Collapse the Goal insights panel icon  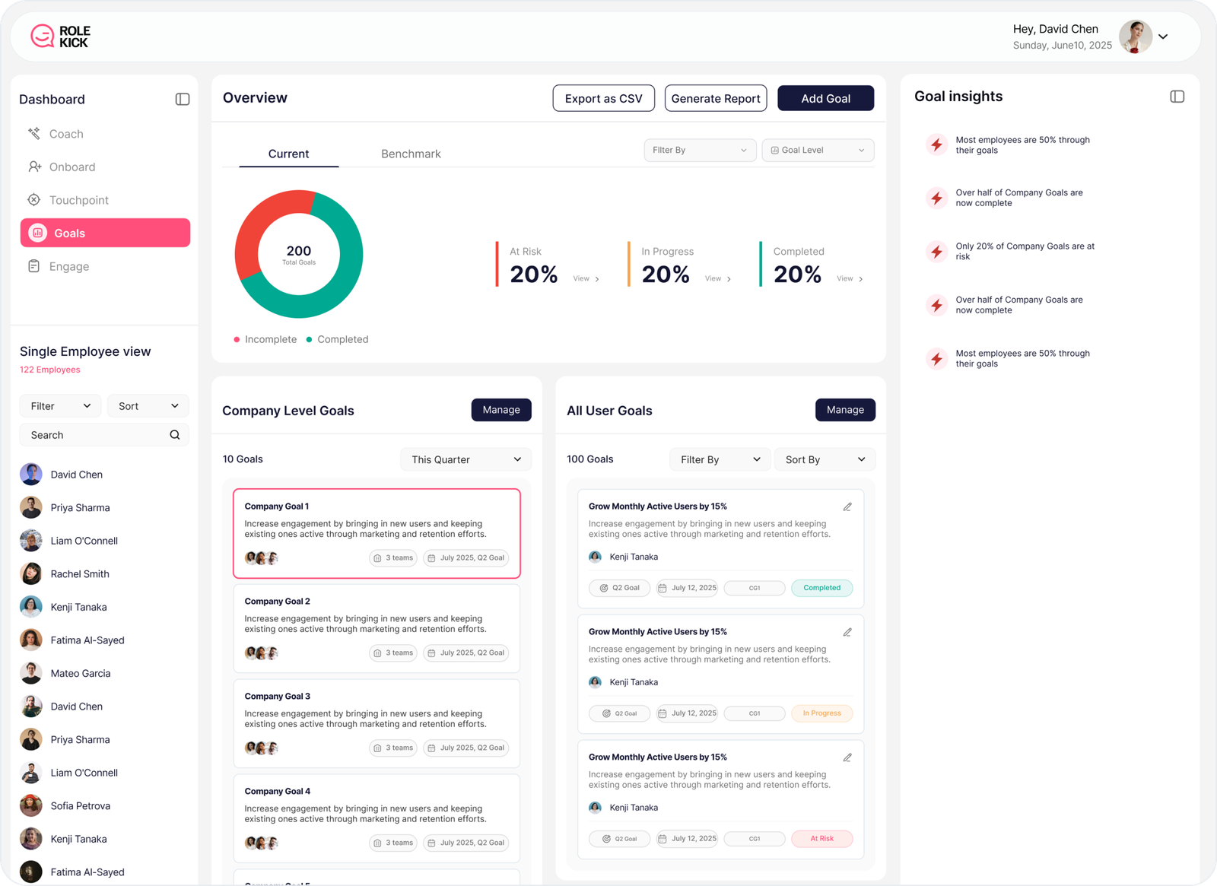(x=1177, y=97)
